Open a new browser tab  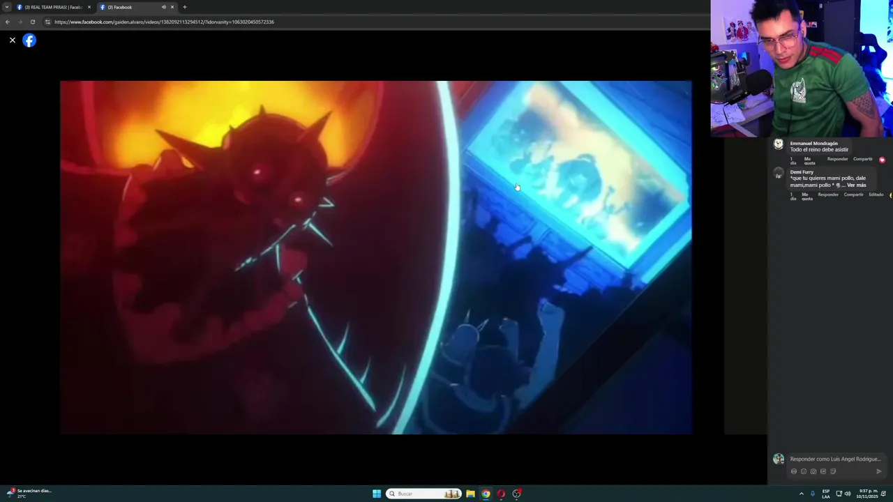tap(185, 7)
